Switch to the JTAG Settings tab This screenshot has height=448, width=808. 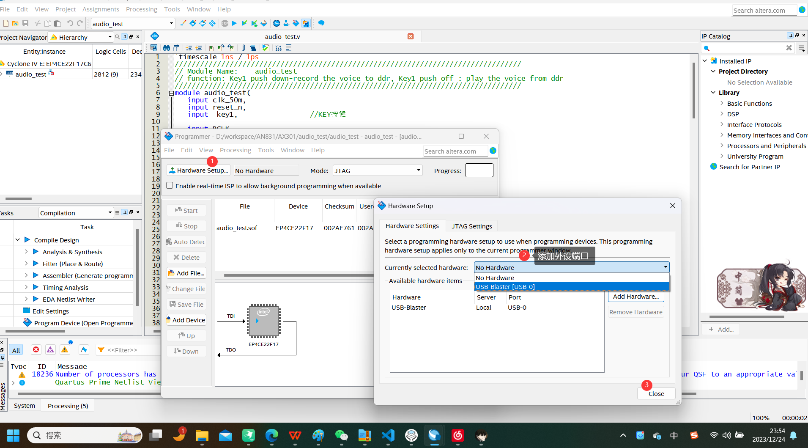(x=471, y=226)
